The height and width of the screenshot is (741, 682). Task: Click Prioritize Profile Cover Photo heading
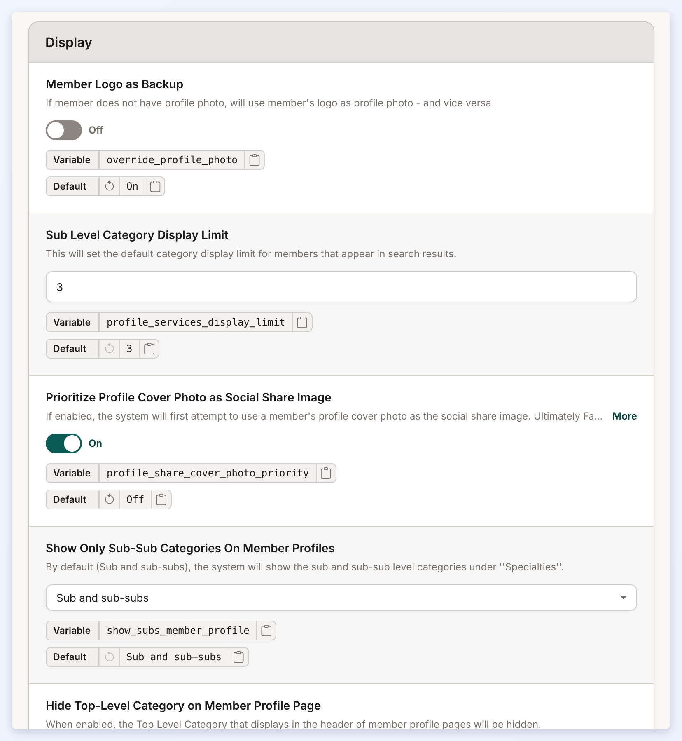(x=189, y=397)
